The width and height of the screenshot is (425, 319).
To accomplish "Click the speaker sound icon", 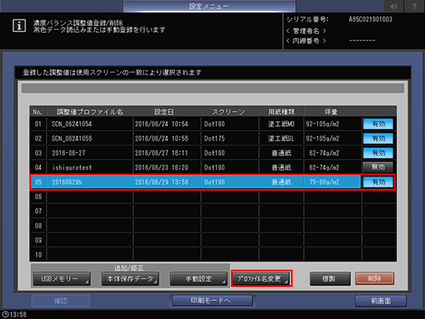I will click(394, 7).
